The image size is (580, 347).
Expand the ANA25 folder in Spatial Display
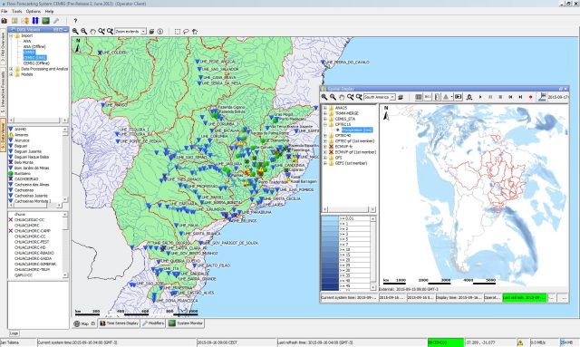coord(325,108)
